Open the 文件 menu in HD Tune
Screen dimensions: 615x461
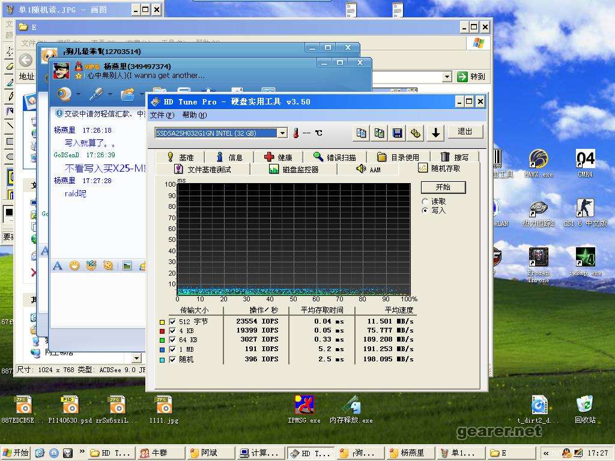(x=162, y=115)
